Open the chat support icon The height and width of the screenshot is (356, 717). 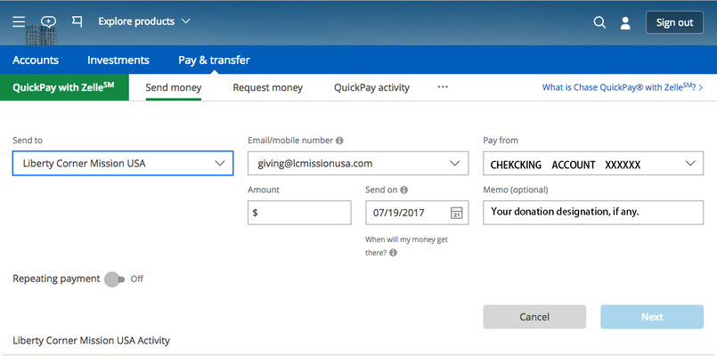(x=48, y=21)
